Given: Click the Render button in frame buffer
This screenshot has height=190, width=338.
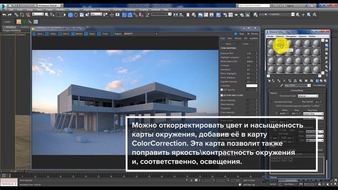Looking at the screenshot, I should pyautogui.click(x=252, y=34).
